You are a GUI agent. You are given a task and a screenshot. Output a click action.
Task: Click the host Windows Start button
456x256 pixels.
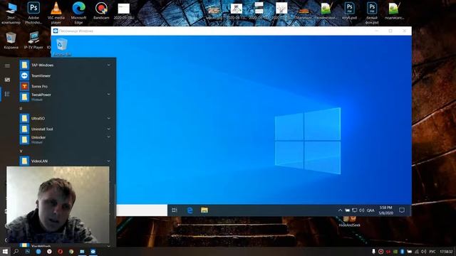click(x=5, y=251)
